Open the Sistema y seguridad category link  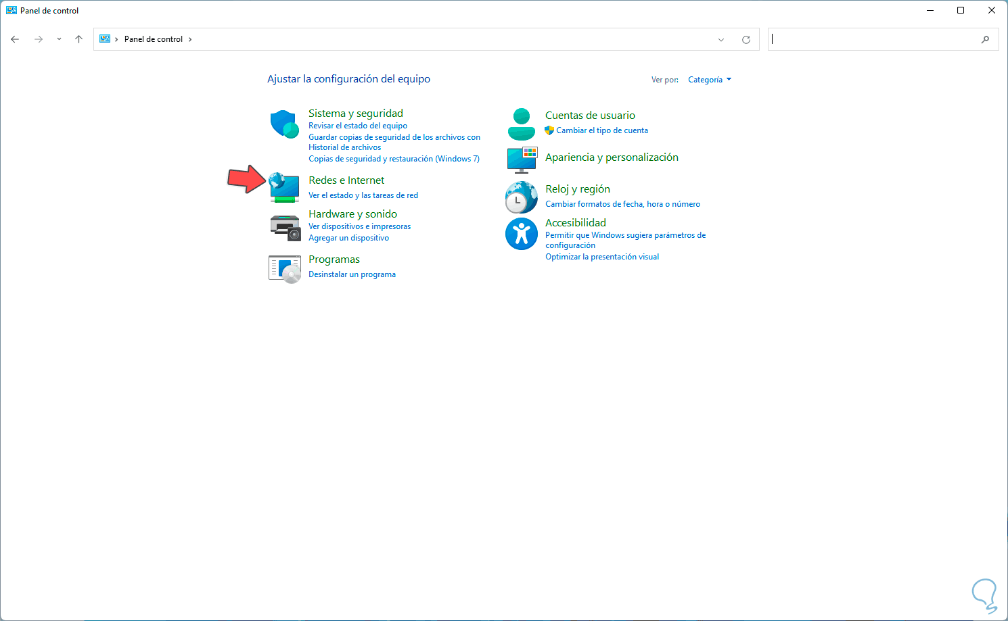click(356, 114)
